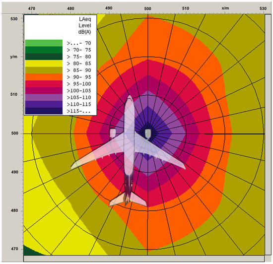Click the 500 mark on the x-axis ruler
The image size is (273, 264).
coord(147,8)
